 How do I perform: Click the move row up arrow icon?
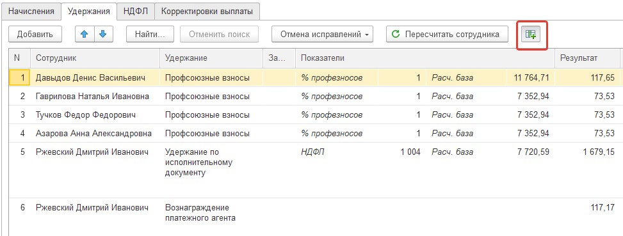coord(85,35)
